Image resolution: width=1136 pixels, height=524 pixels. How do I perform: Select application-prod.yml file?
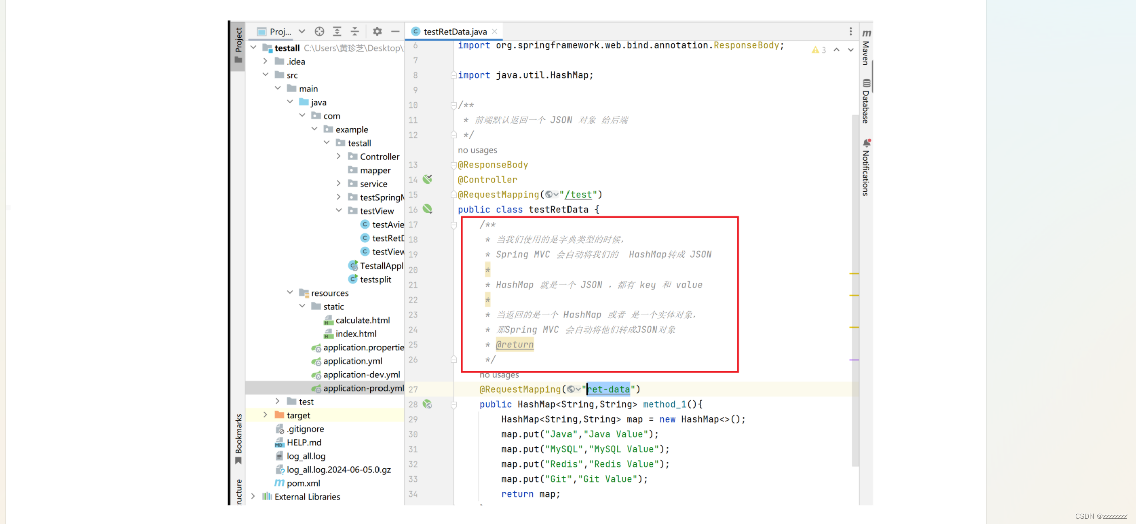point(357,388)
